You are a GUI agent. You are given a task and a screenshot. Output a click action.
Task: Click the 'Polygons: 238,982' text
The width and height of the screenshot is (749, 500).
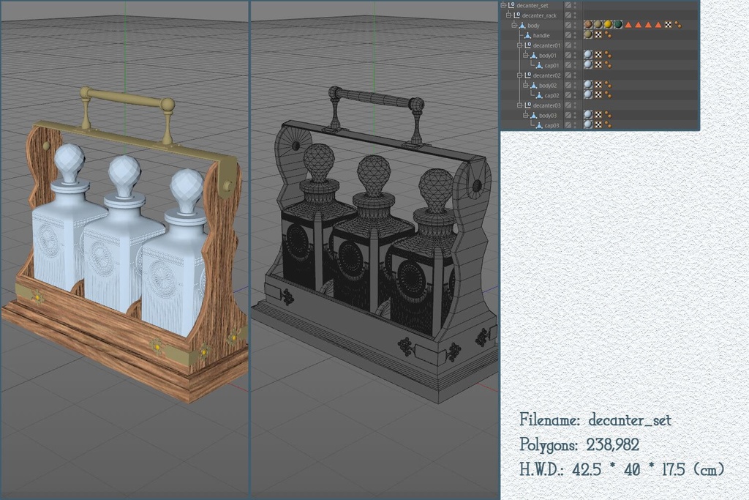pos(579,444)
